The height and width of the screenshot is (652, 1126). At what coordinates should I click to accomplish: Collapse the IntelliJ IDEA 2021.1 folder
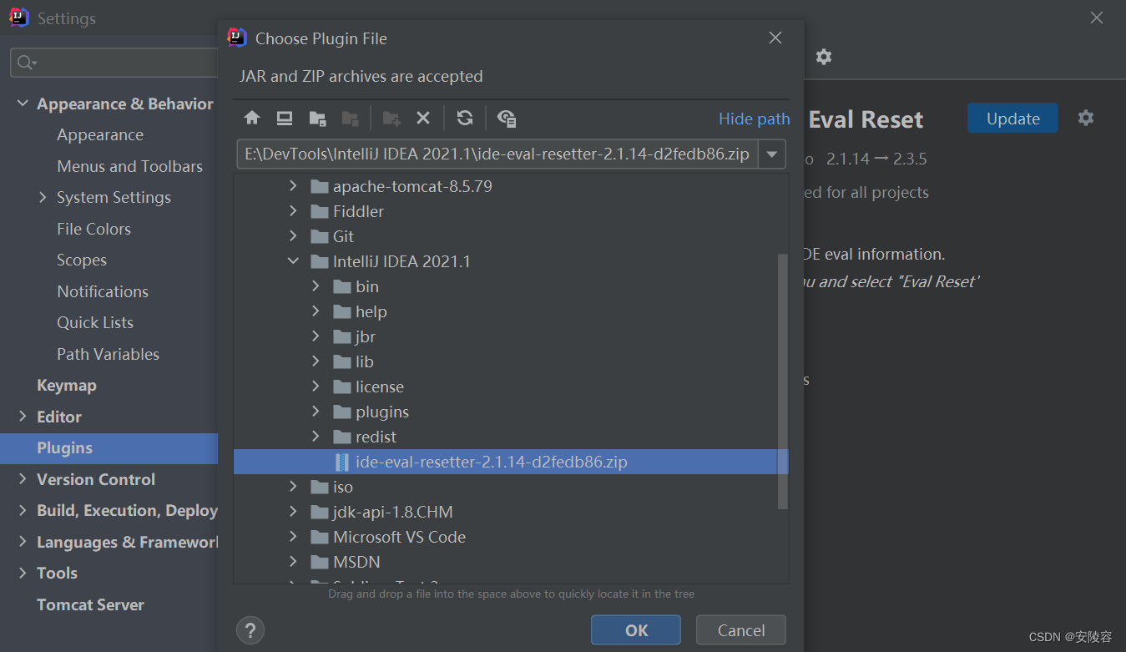293,261
